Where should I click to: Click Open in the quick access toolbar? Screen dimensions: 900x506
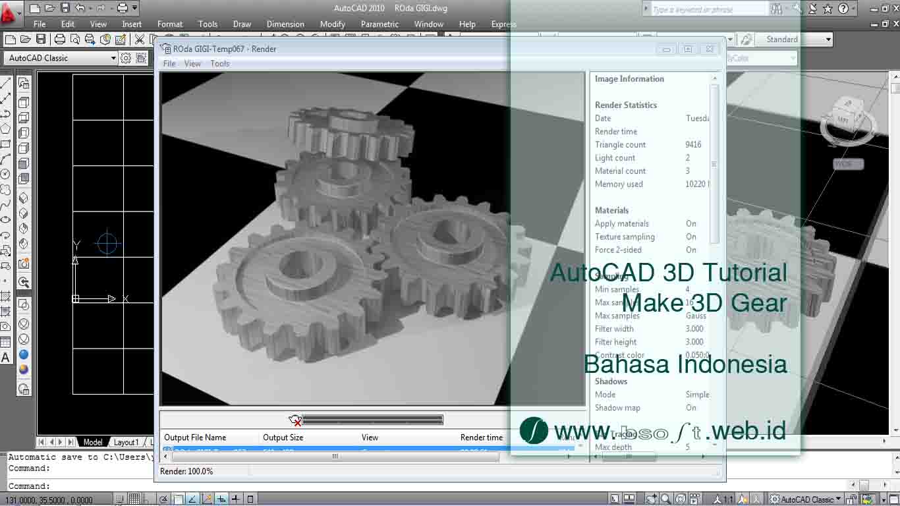pos(51,9)
